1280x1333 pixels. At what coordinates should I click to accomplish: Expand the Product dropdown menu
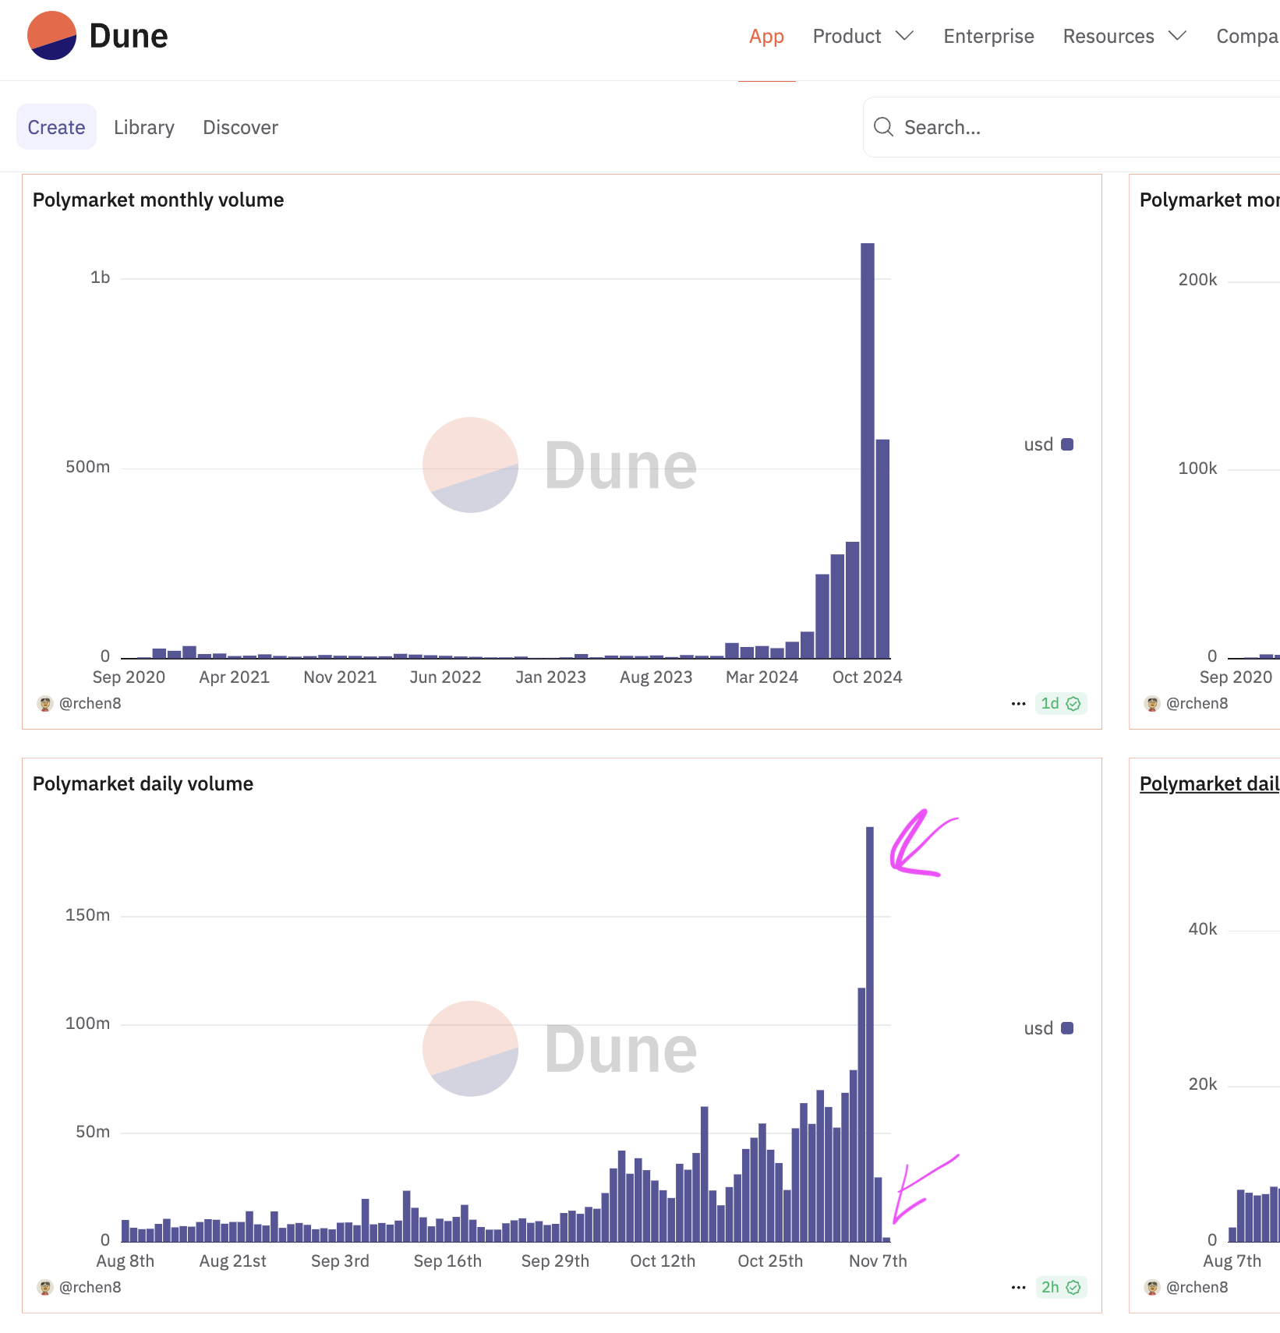(862, 37)
